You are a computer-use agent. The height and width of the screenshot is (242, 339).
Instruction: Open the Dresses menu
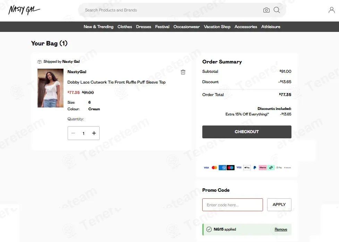point(144,27)
